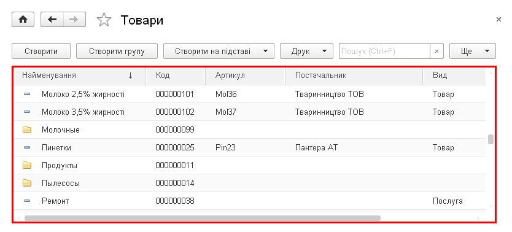This screenshot has height=232, width=512.
Task: Open the Ще dropdown menu
Action: [473, 51]
